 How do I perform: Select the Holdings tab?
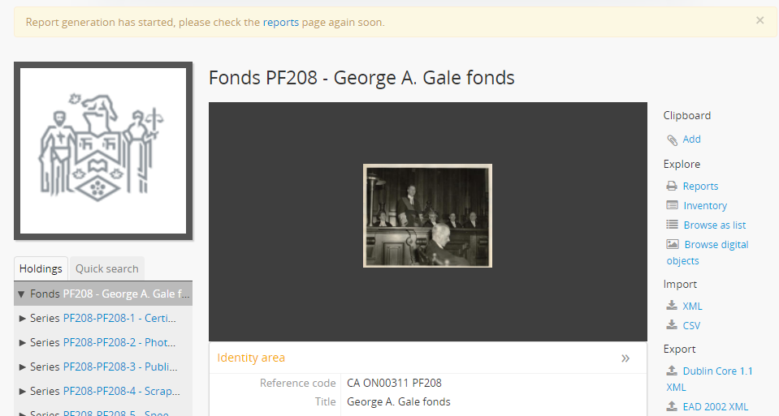click(41, 268)
